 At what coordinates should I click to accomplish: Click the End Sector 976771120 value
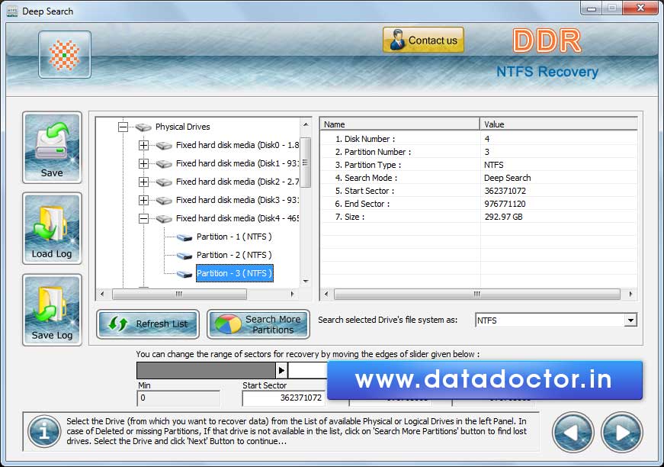click(505, 204)
